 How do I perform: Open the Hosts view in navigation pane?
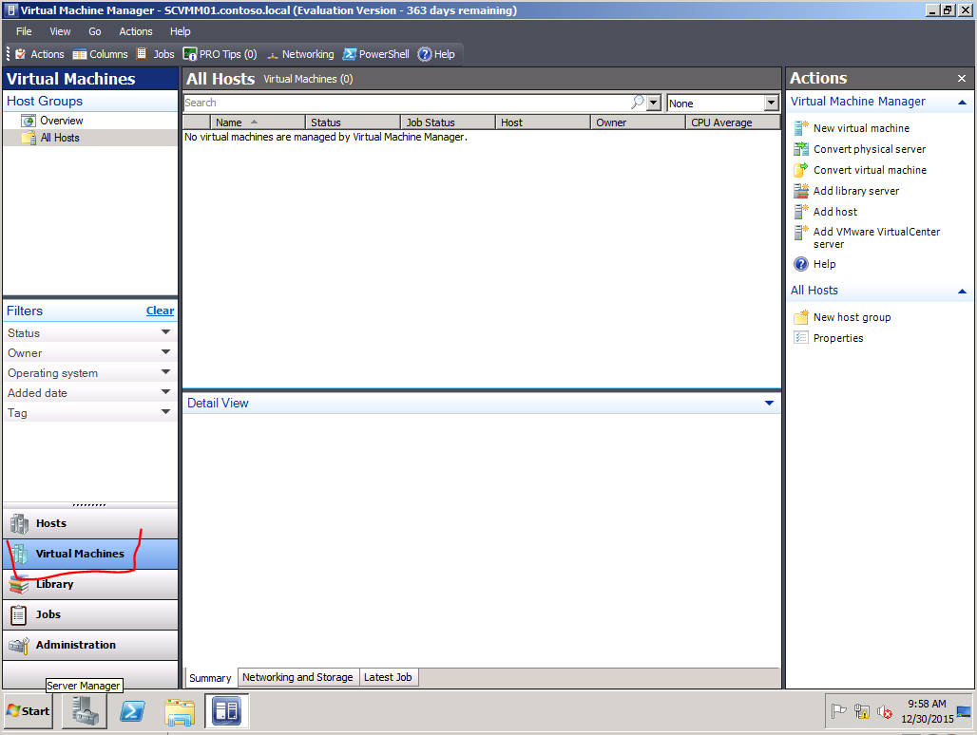pos(90,523)
